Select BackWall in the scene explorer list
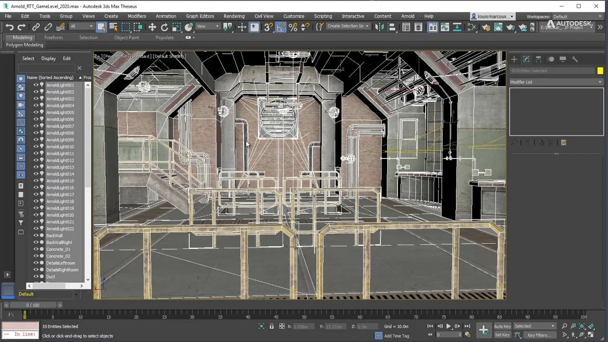Image resolution: width=608 pixels, height=342 pixels. point(54,236)
